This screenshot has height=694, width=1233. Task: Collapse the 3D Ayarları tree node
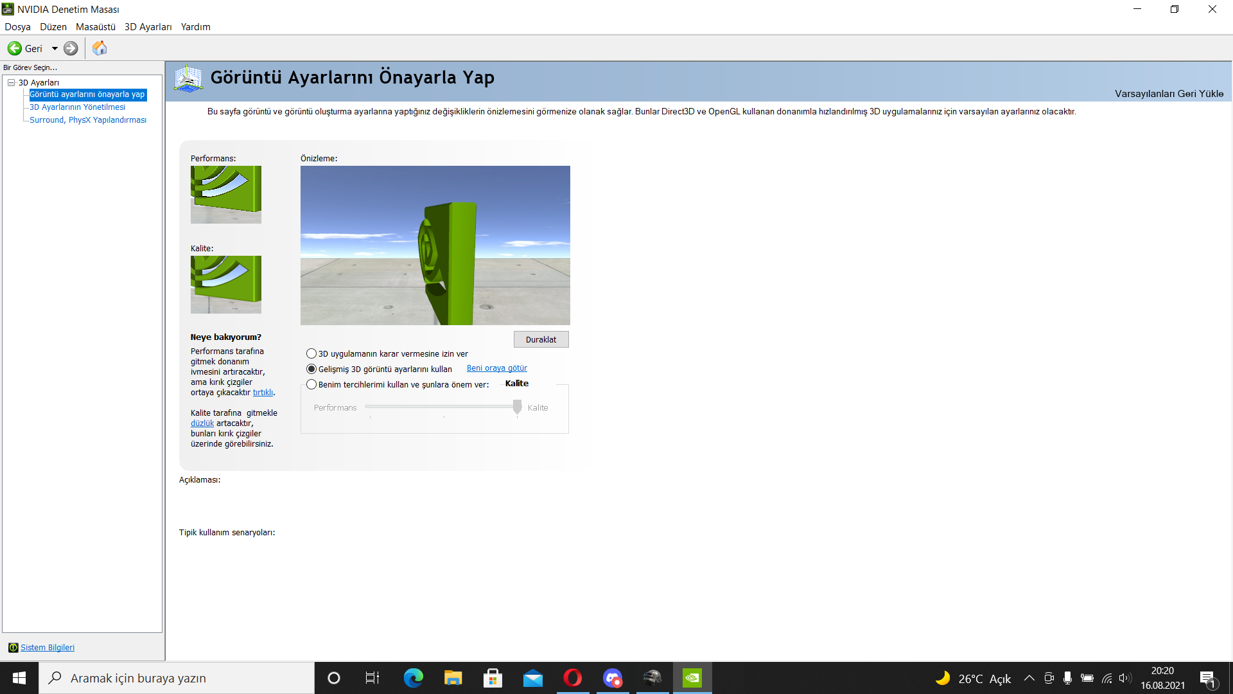point(11,82)
